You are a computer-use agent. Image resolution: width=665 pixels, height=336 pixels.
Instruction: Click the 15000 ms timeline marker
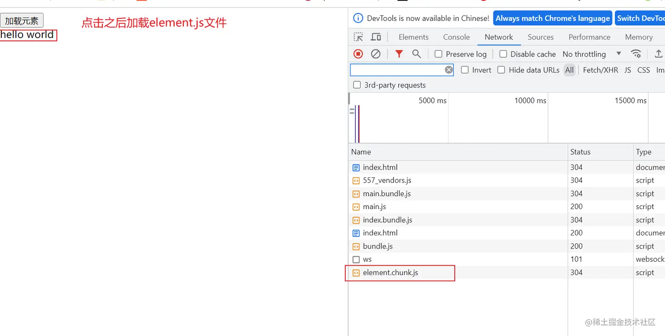(x=630, y=101)
